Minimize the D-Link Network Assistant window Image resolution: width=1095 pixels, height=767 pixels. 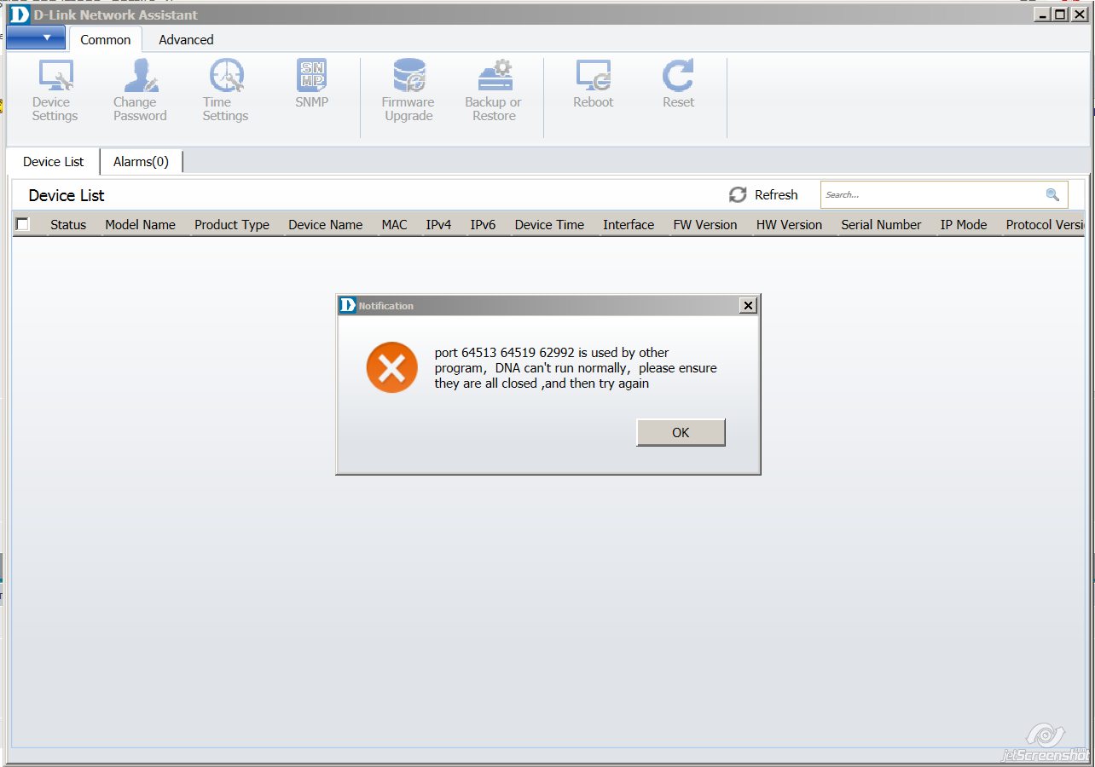[x=1043, y=14]
